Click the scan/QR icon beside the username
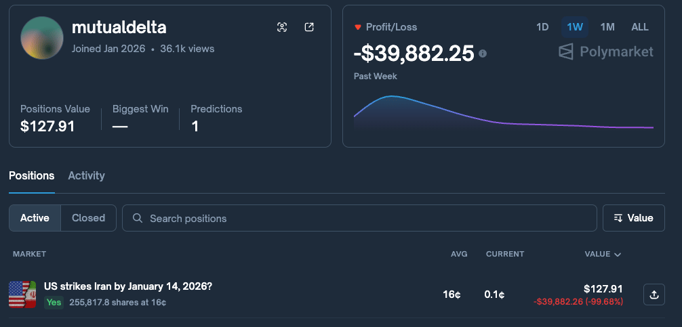Image resolution: width=682 pixels, height=327 pixels. point(282,27)
